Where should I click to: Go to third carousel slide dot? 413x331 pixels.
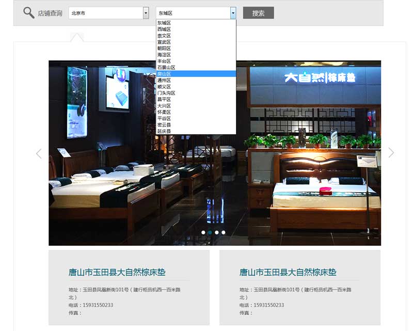(216, 232)
